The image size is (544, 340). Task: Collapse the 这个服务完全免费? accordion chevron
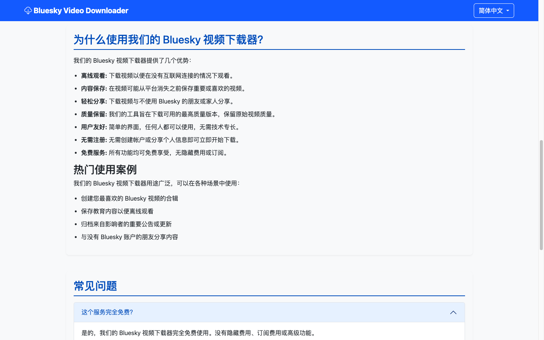[453, 312]
